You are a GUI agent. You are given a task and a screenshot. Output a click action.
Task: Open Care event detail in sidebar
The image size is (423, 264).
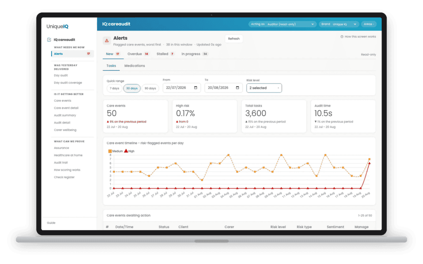click(66, 108)
